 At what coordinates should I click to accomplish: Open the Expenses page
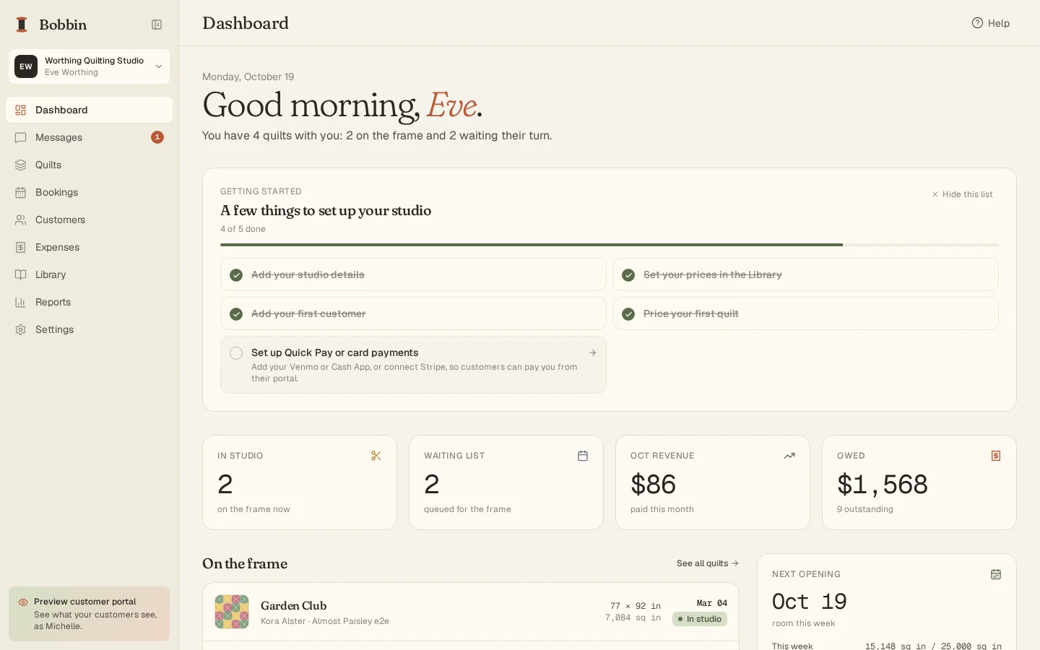pyautogui.click(x=90, y=247)
